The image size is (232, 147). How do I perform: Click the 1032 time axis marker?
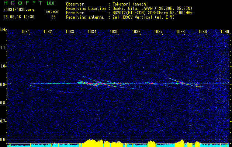(48, 31)
